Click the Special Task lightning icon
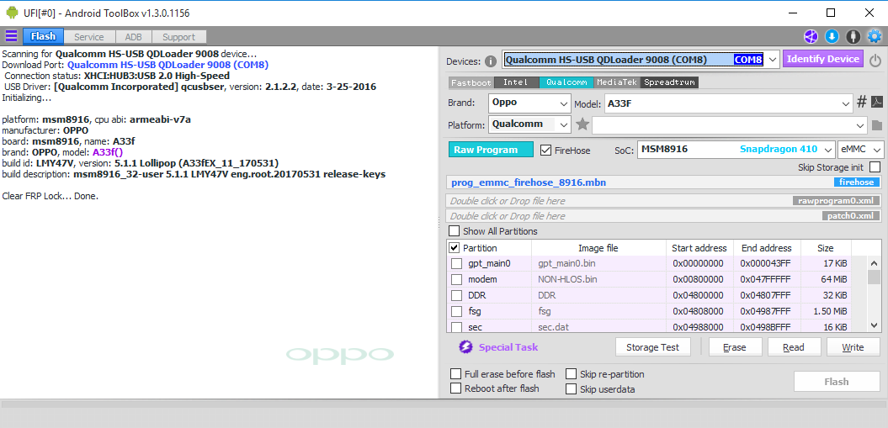The width and height of the screenshot is (888, 428). point(465,346)
